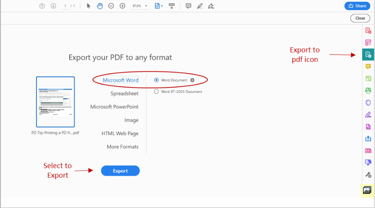
Task: Open the green Scan printer sidebar icon
Action: (x=368, y=91)
